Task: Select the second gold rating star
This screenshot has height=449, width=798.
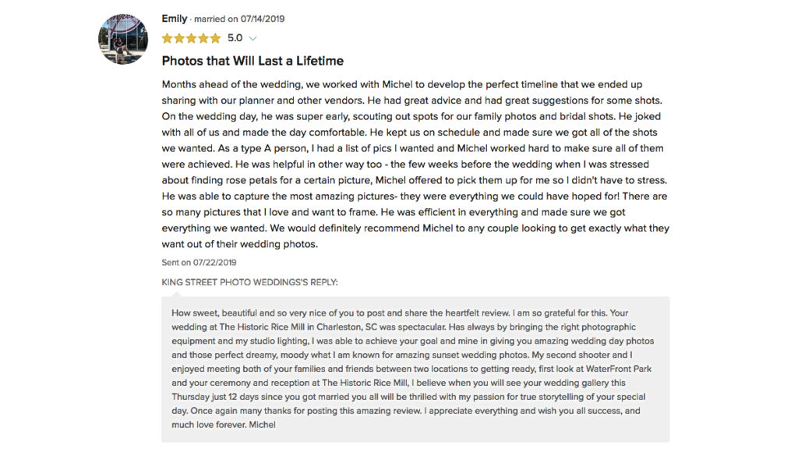Action: pyautogui.click(x=179, y=38)
